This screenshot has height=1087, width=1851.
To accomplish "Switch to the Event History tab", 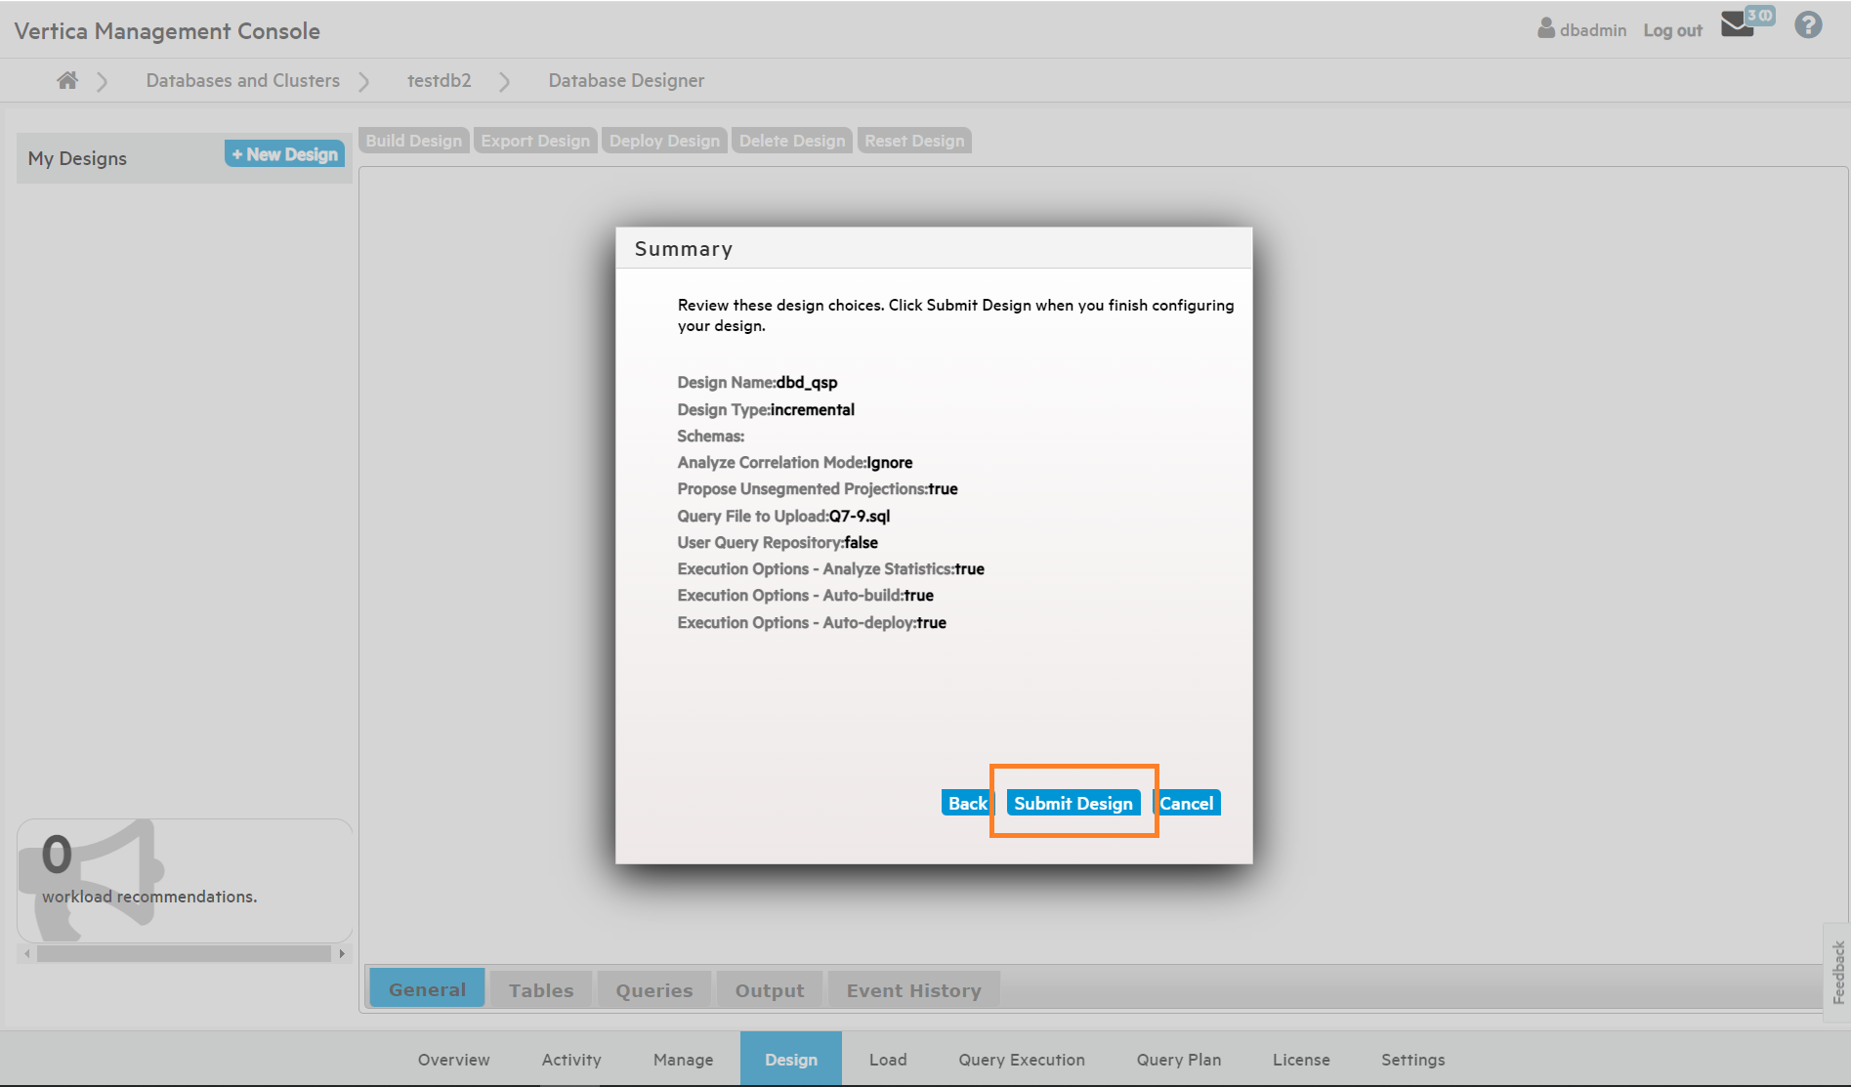I will [913, 990].
